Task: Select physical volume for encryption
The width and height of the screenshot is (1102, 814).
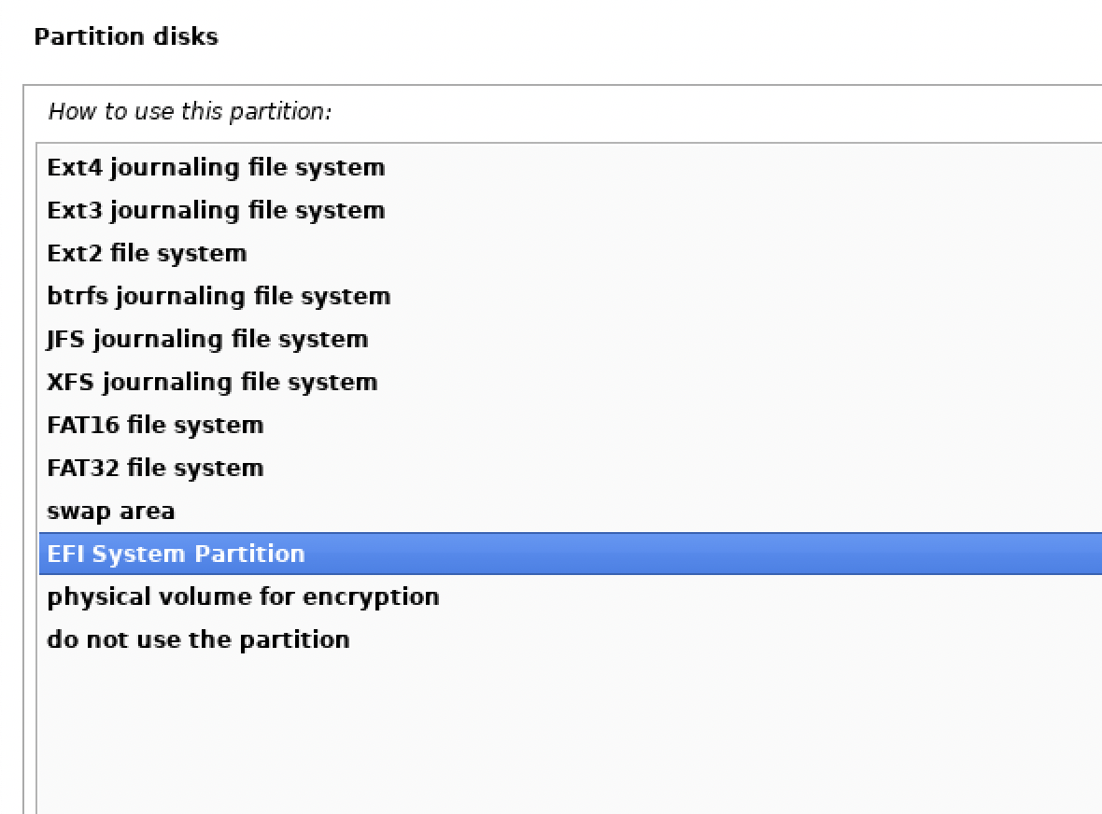Action: point(243,597)
